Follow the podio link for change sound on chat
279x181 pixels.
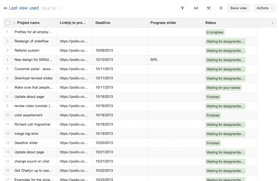74,162
